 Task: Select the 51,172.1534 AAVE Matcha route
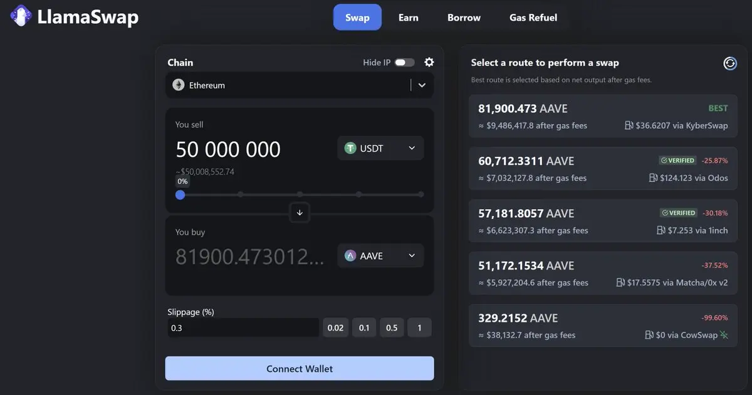pyautogui.click(x=603, y=274)
